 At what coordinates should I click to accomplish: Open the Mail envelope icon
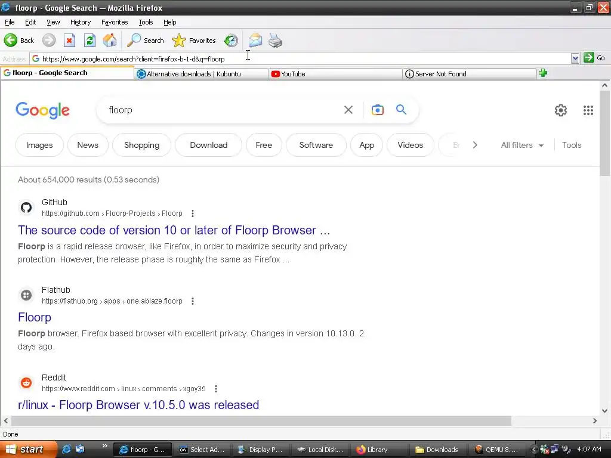coord(255,40)
